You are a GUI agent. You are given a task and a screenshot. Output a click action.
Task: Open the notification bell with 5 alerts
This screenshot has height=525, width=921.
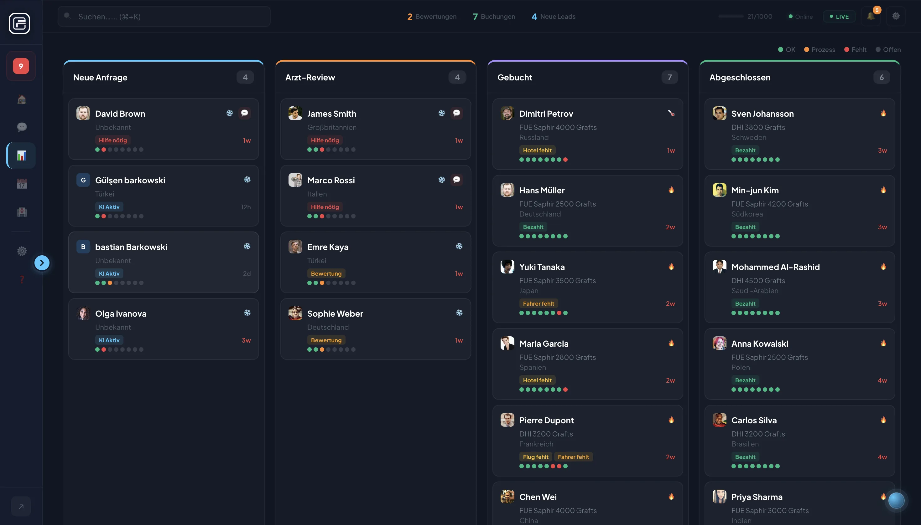871,16
